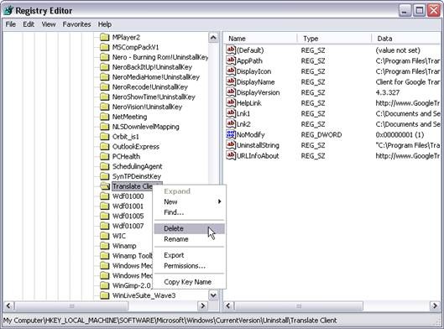Open the Favorites menu

[76, 24]
